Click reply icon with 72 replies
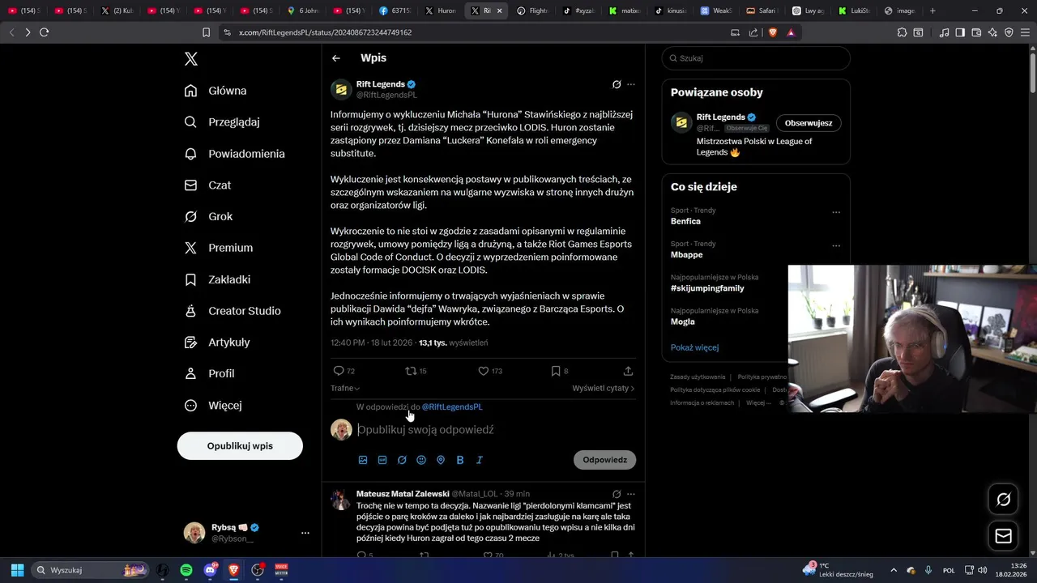The width and height of the screenshot is (1037, 583). [x=339, y=371]
